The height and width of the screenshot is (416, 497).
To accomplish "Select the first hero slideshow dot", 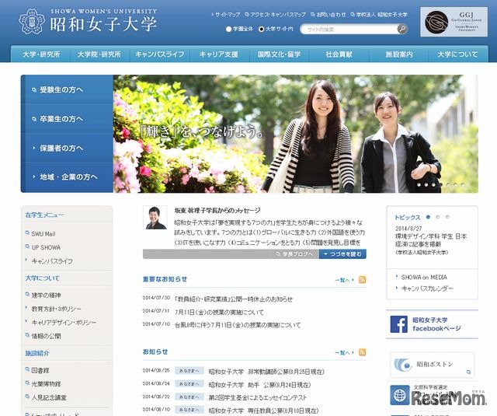I will pyautogui.click(x=419, y=184).
